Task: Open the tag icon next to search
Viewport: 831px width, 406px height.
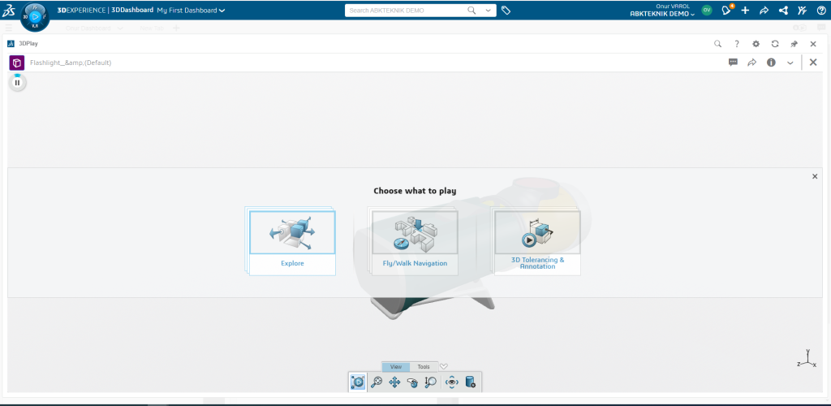Action: [x=506, y=11]
